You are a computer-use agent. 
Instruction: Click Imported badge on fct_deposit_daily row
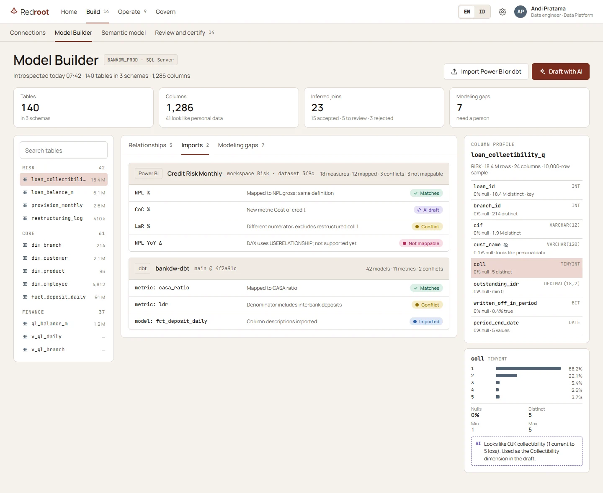coord(426,322)
